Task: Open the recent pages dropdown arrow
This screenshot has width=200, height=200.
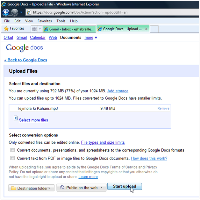Action: [x=21, y=12]
